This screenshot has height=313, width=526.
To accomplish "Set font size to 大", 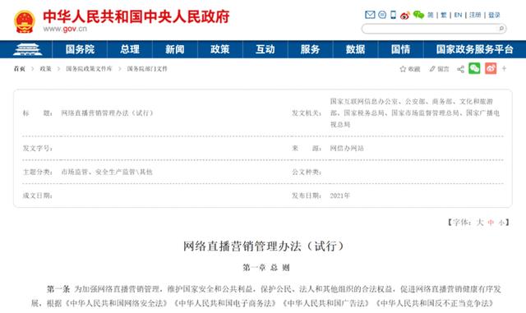I will pos(480,223).
